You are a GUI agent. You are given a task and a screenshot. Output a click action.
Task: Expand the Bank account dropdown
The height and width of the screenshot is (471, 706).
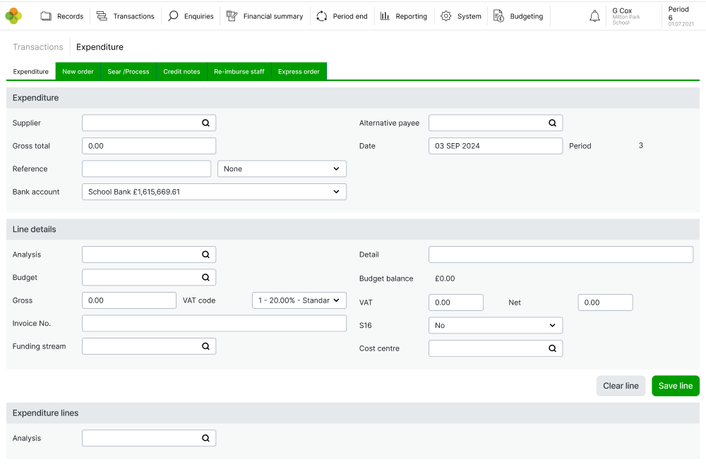214,192
